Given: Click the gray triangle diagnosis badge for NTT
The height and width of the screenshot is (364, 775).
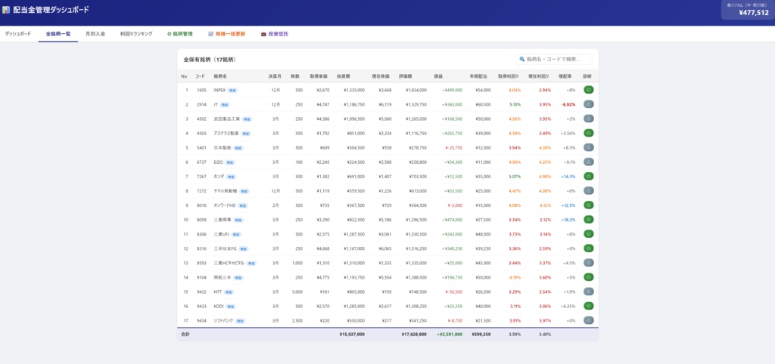Looking at the screenshot, I should (x=588, y=292).
